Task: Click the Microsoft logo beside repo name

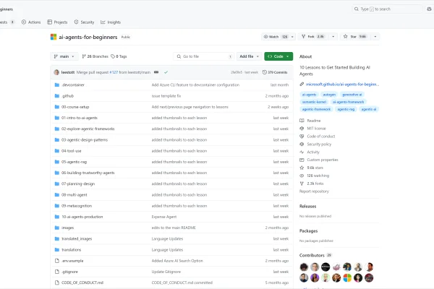Action: tap(54, 37)
